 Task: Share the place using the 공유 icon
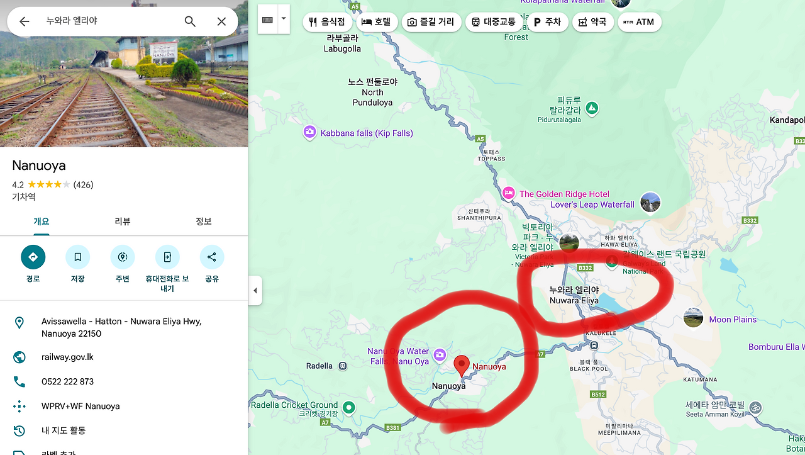212,257
